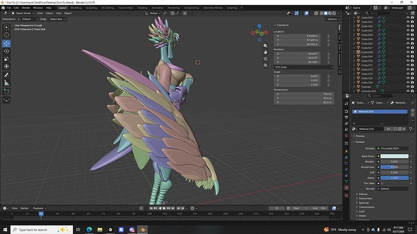Viewport: 417px width, 234px height.
Task: Click the Alpha slider
Action: point(395,178)
